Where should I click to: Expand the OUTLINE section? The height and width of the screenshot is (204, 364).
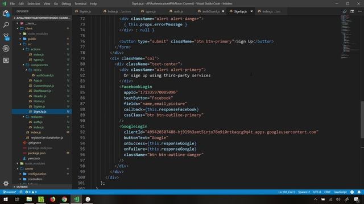click(x=21, y=186)
